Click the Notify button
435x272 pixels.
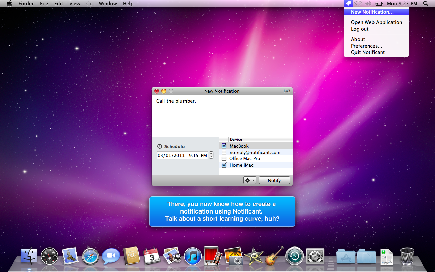[x=274, y=180]
